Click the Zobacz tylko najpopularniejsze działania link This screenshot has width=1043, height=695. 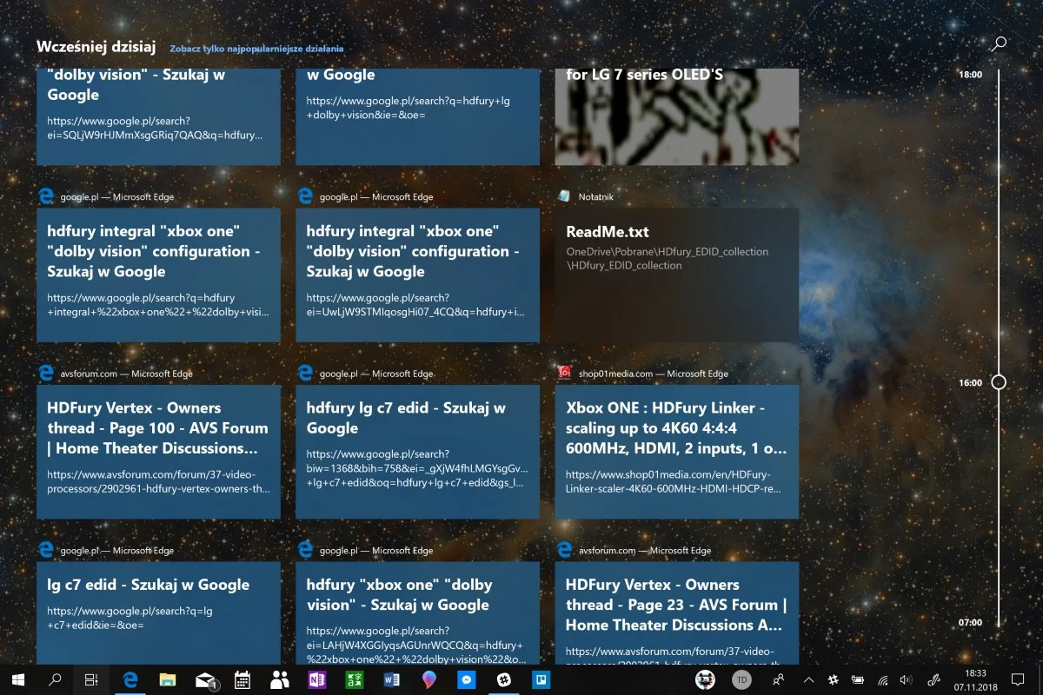(x=256, y=50)
